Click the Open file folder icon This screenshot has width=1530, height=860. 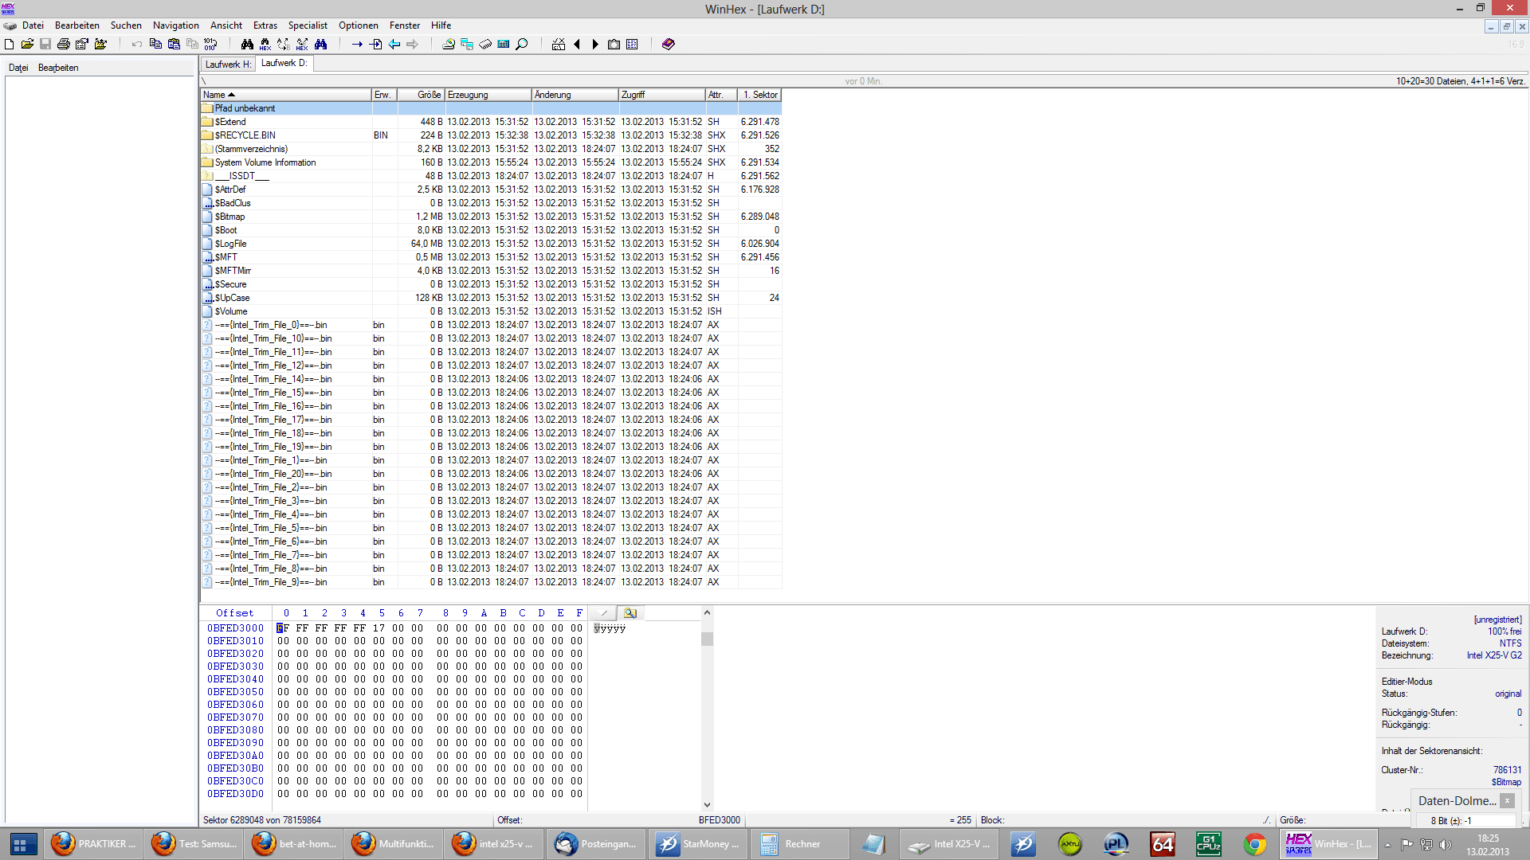(27, 45)
